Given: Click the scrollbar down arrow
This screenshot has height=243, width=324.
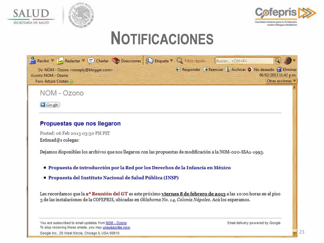Looking at the screenshot, I should pyautogui.click(x=295, y=234).
